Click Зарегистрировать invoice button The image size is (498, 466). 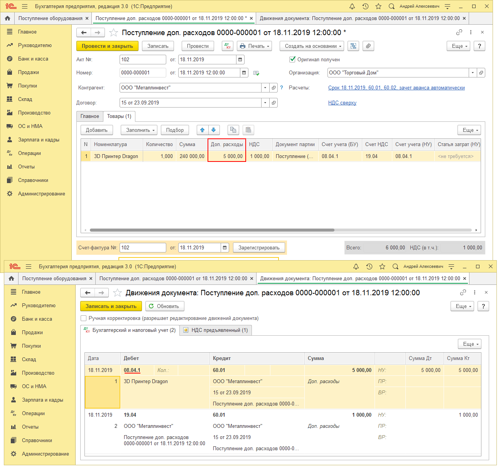pyautogui.click(x=259, y=247)
